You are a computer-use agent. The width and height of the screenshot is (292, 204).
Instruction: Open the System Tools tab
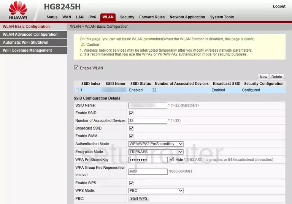222,17
